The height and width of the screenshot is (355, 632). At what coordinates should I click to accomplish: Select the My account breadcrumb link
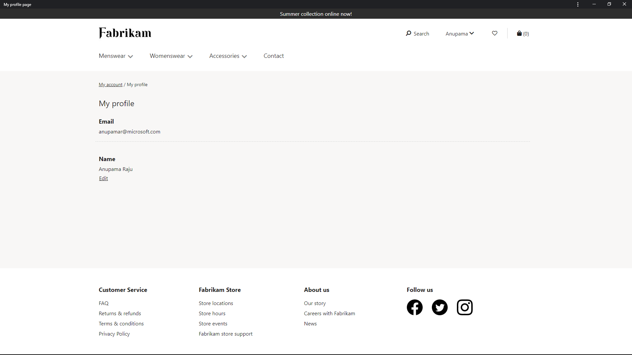coord(110,84)
